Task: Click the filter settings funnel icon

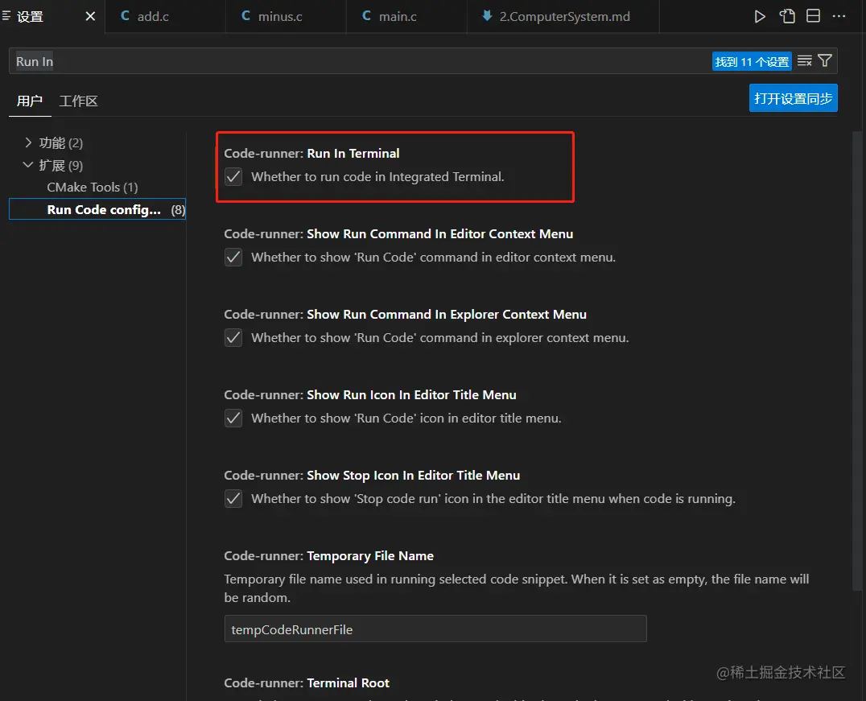Action: [x=825, y=61]
